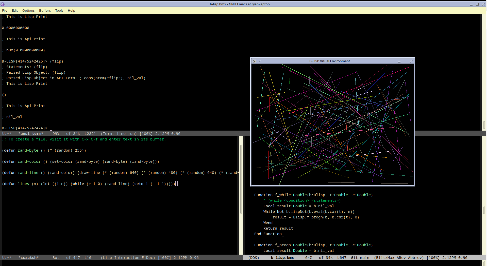
Task: Maximize the GNU Emacs window
Action: tap(477, 4)
